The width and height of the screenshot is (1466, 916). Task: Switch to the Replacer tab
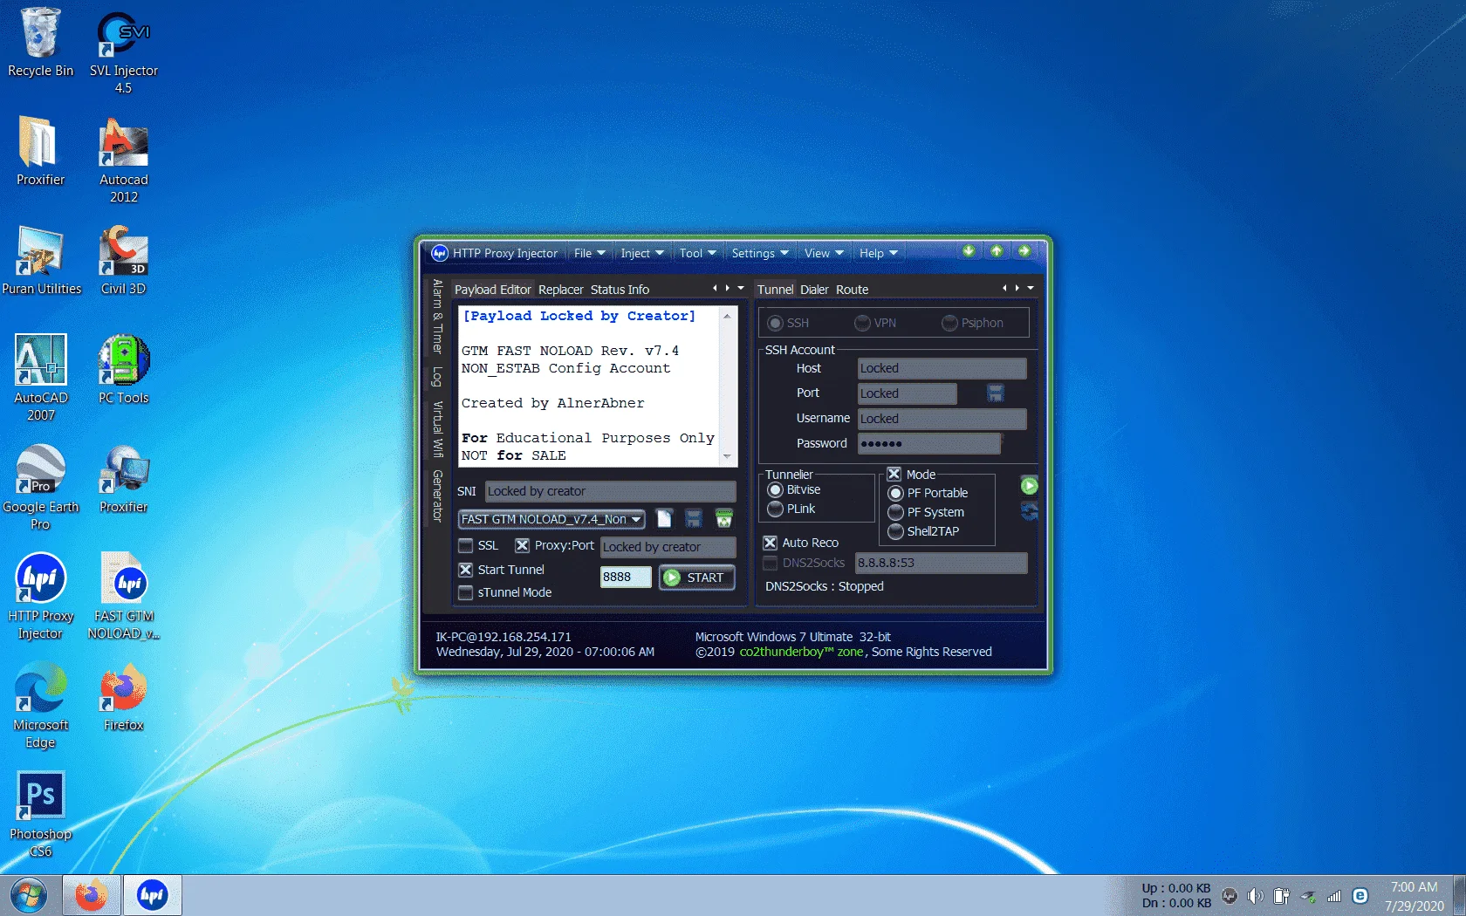point(560,290)
